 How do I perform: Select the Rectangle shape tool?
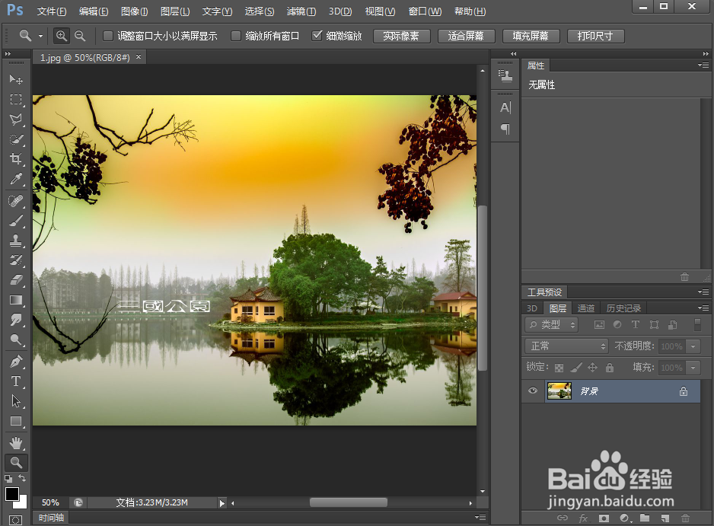[16, 421]
